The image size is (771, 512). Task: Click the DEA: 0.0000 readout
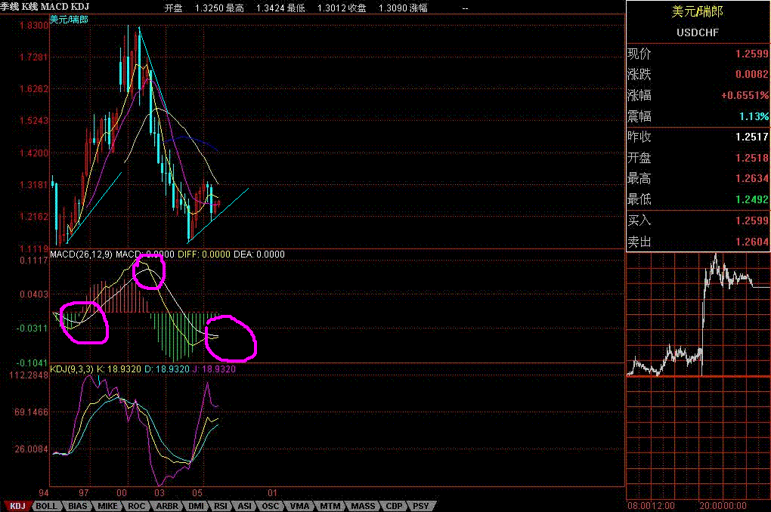(x=259, y=254)
